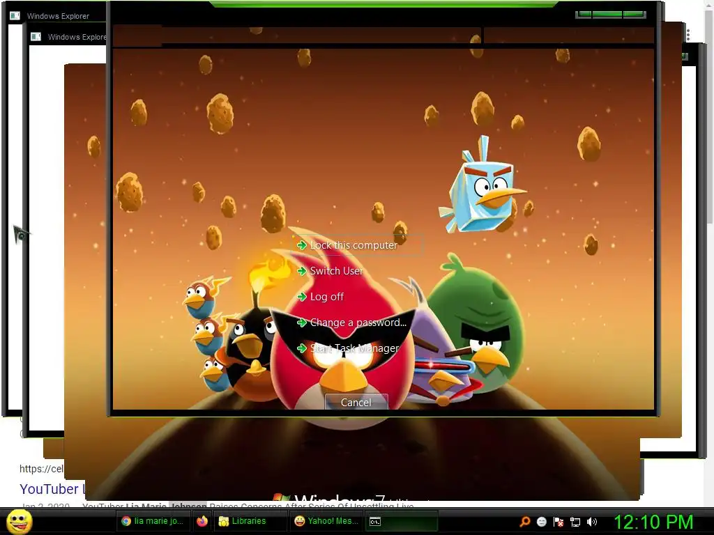Image resolution: width=714 pixels, height=535 pixels.
Task: Open the network tray icon
Action: pos(575,522)
